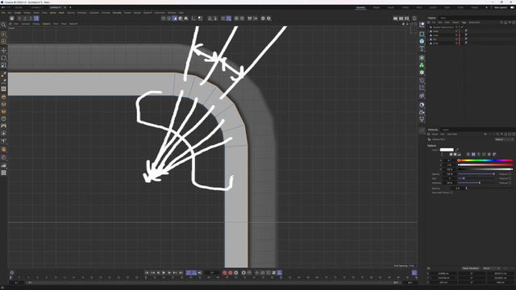This screenshot has height=290, width=516.
Task: Select the Live Selection tool in left toolbar
Action: pyautogui.click(x=3, y=34)
